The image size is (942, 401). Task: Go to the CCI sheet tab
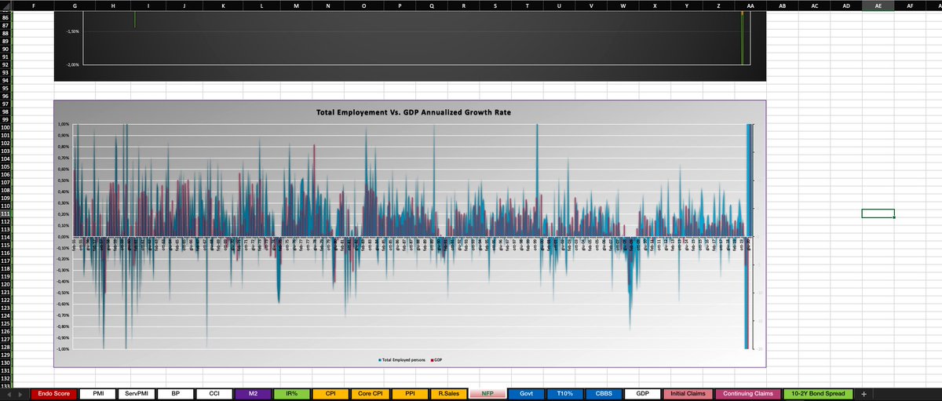click(x=214, y=393)
